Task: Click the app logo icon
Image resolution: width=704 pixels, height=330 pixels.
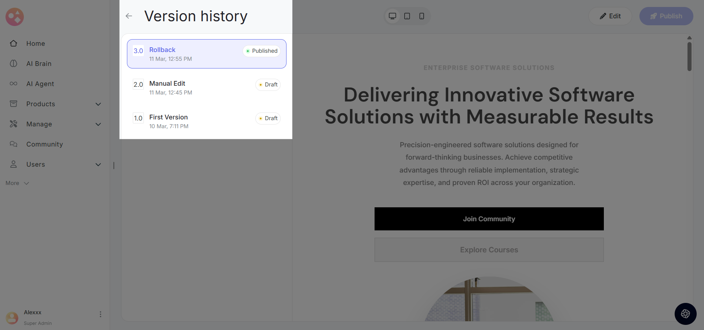Action: click(x=15, y=17)
